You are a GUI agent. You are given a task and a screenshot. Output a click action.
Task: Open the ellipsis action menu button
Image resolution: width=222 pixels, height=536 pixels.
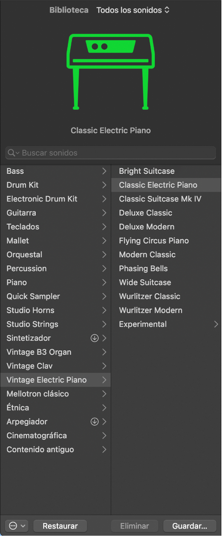[17, 526]
